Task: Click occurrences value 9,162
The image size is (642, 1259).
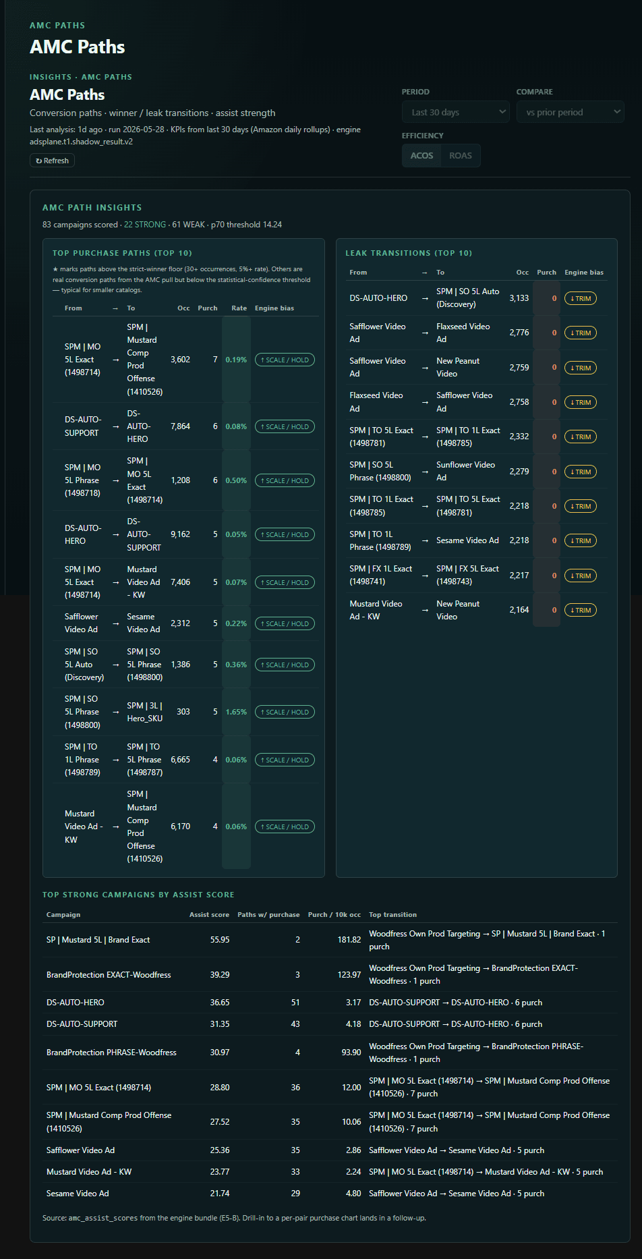Action: [180, 534]
